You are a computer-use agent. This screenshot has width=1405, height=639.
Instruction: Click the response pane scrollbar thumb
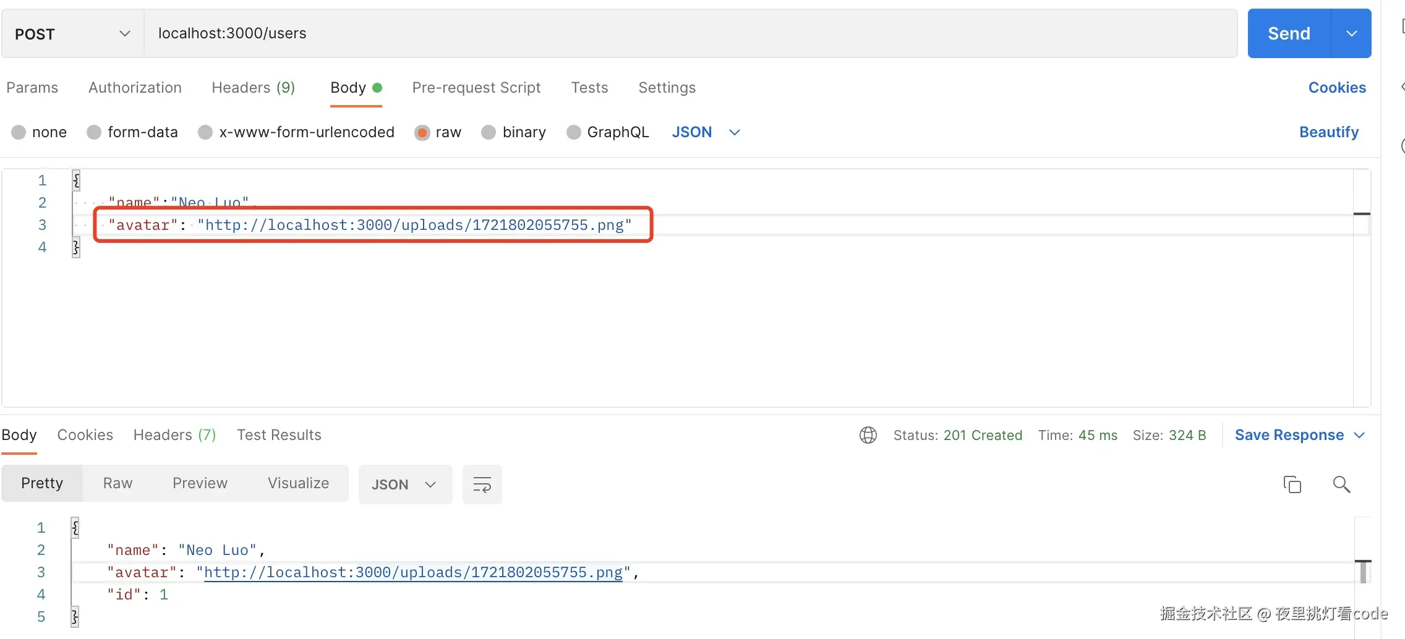pos(1363,571)
